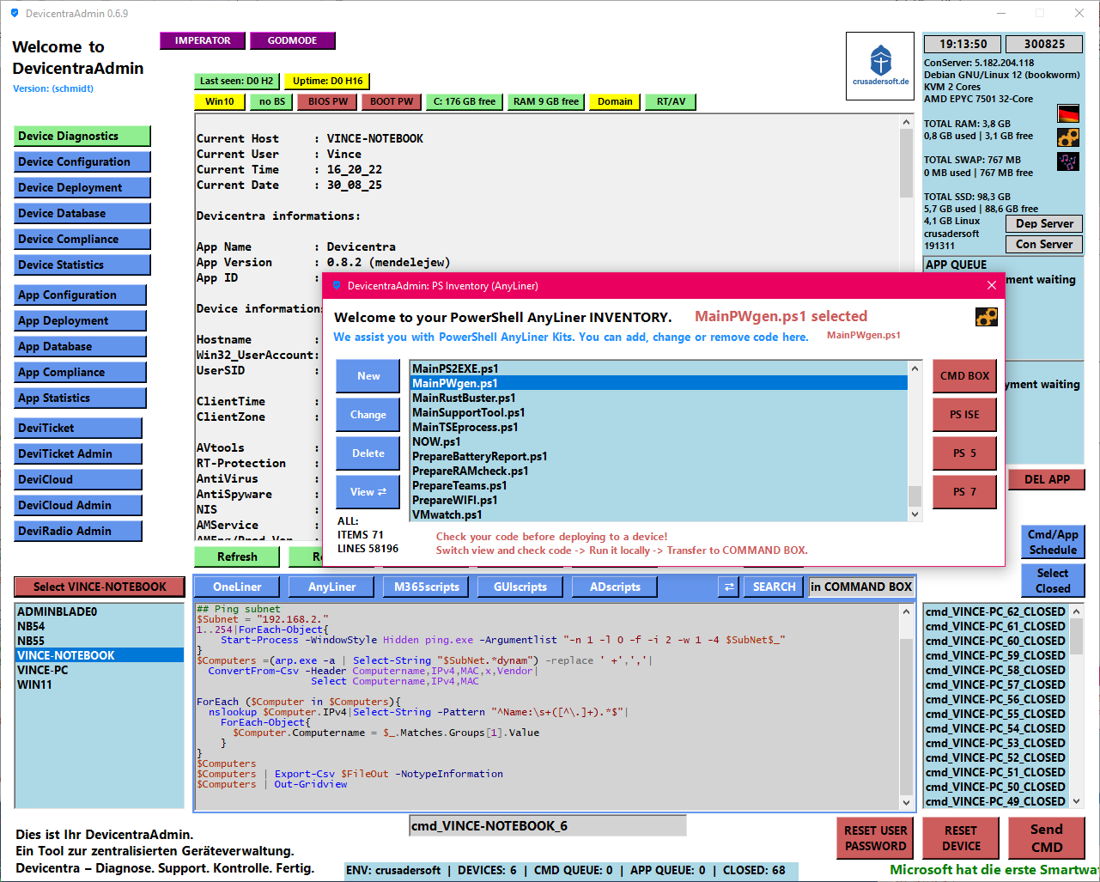Select MainSupportTool.ps1 in the script list
The width and height of the screenshot is (1100, 882).
pyautogui.click(x=469, y=412)
